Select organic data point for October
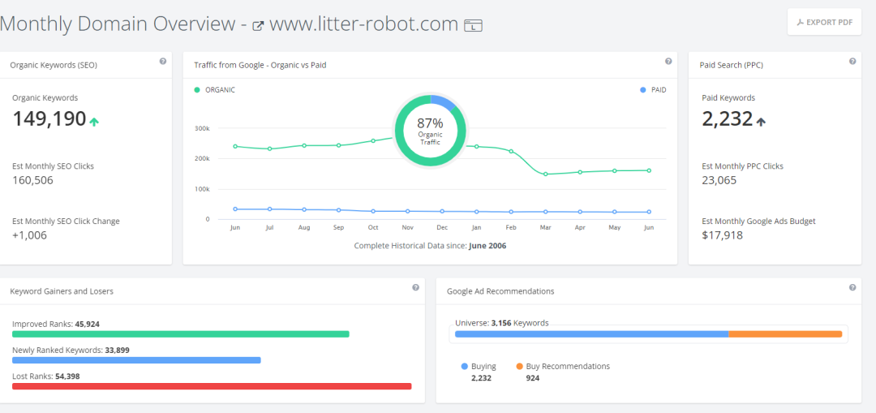Viewport: 876px width, 413px height. coord(373,141)
